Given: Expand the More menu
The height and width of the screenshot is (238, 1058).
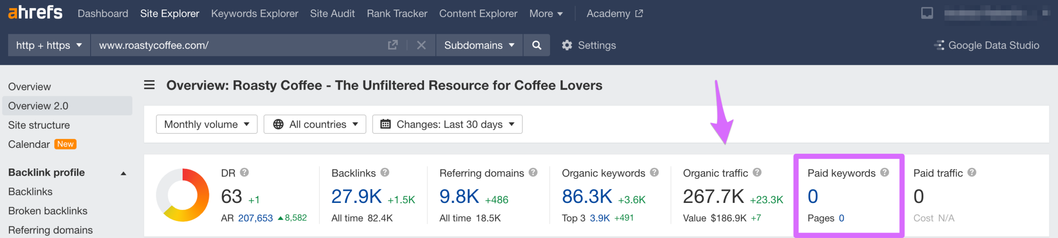Looking at the screenshot, I should pos(546,14).
